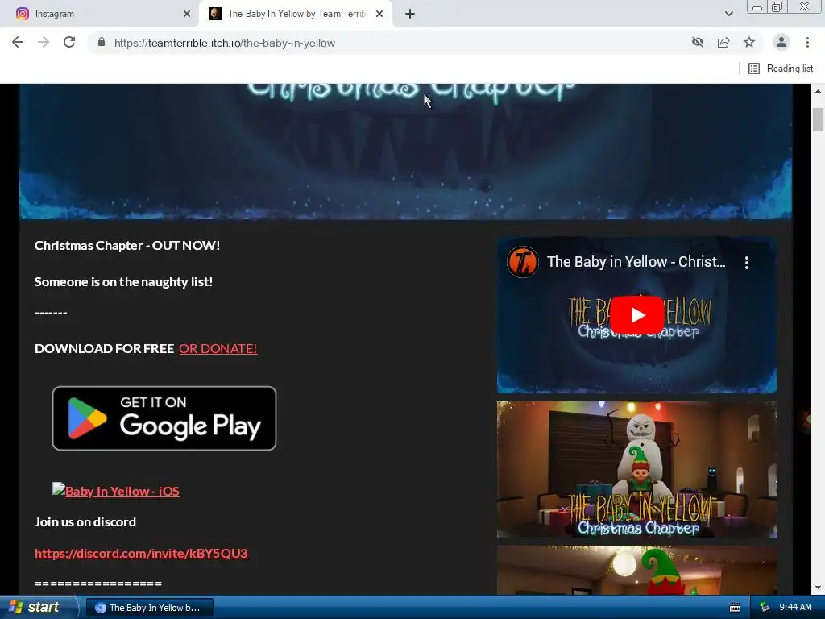Follow the OR DONATE! link
The height and width of the screenshot is (619, 825).
click(x=218, y=348)
